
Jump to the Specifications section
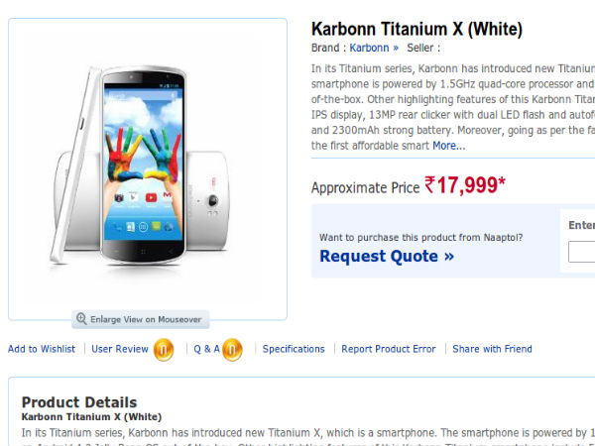click(294, 349)
